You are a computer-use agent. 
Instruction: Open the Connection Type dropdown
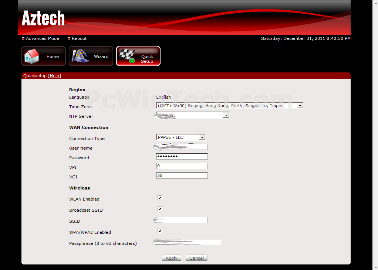[x=180, y=137]
